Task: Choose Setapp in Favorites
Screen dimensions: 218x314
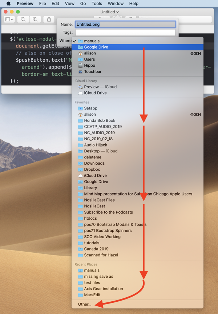Action: pyautogui.click(x=90, y=108)
